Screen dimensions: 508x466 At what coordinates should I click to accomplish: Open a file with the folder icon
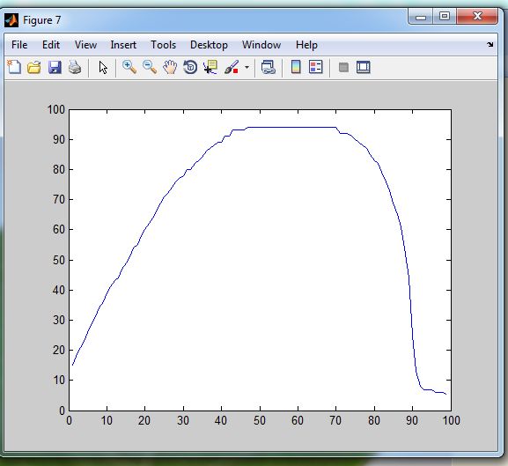tap(34, 68)
